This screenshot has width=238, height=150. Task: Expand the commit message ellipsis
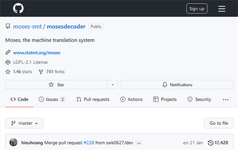[x=139, y=143]
